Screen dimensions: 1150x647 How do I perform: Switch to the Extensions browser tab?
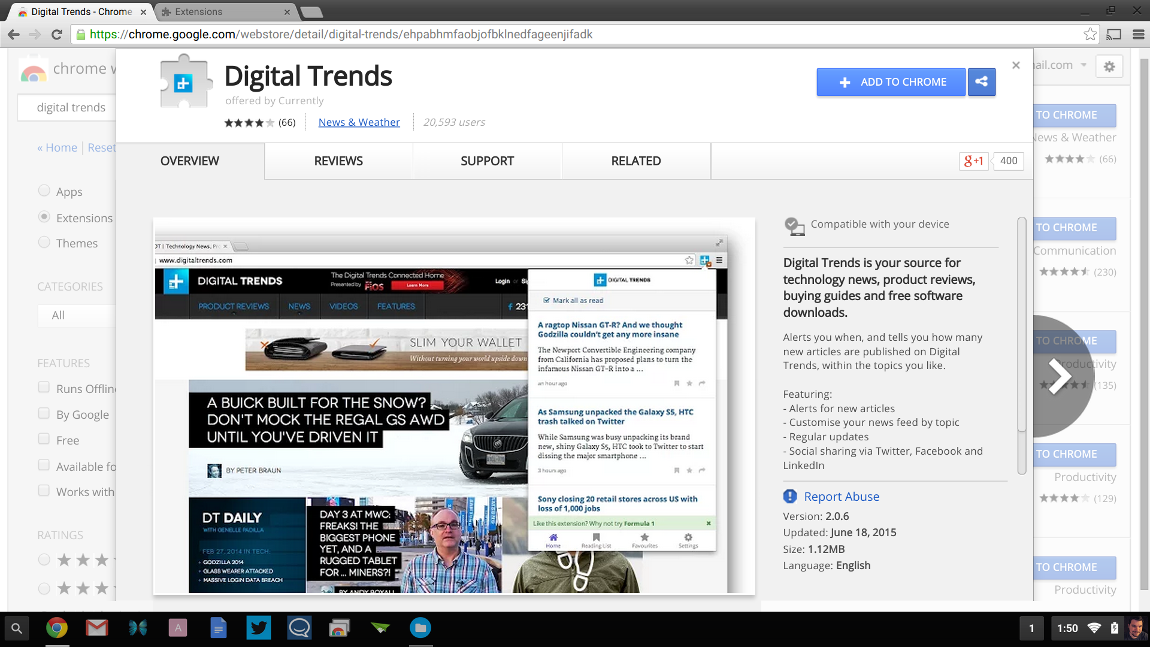point(225,12)
